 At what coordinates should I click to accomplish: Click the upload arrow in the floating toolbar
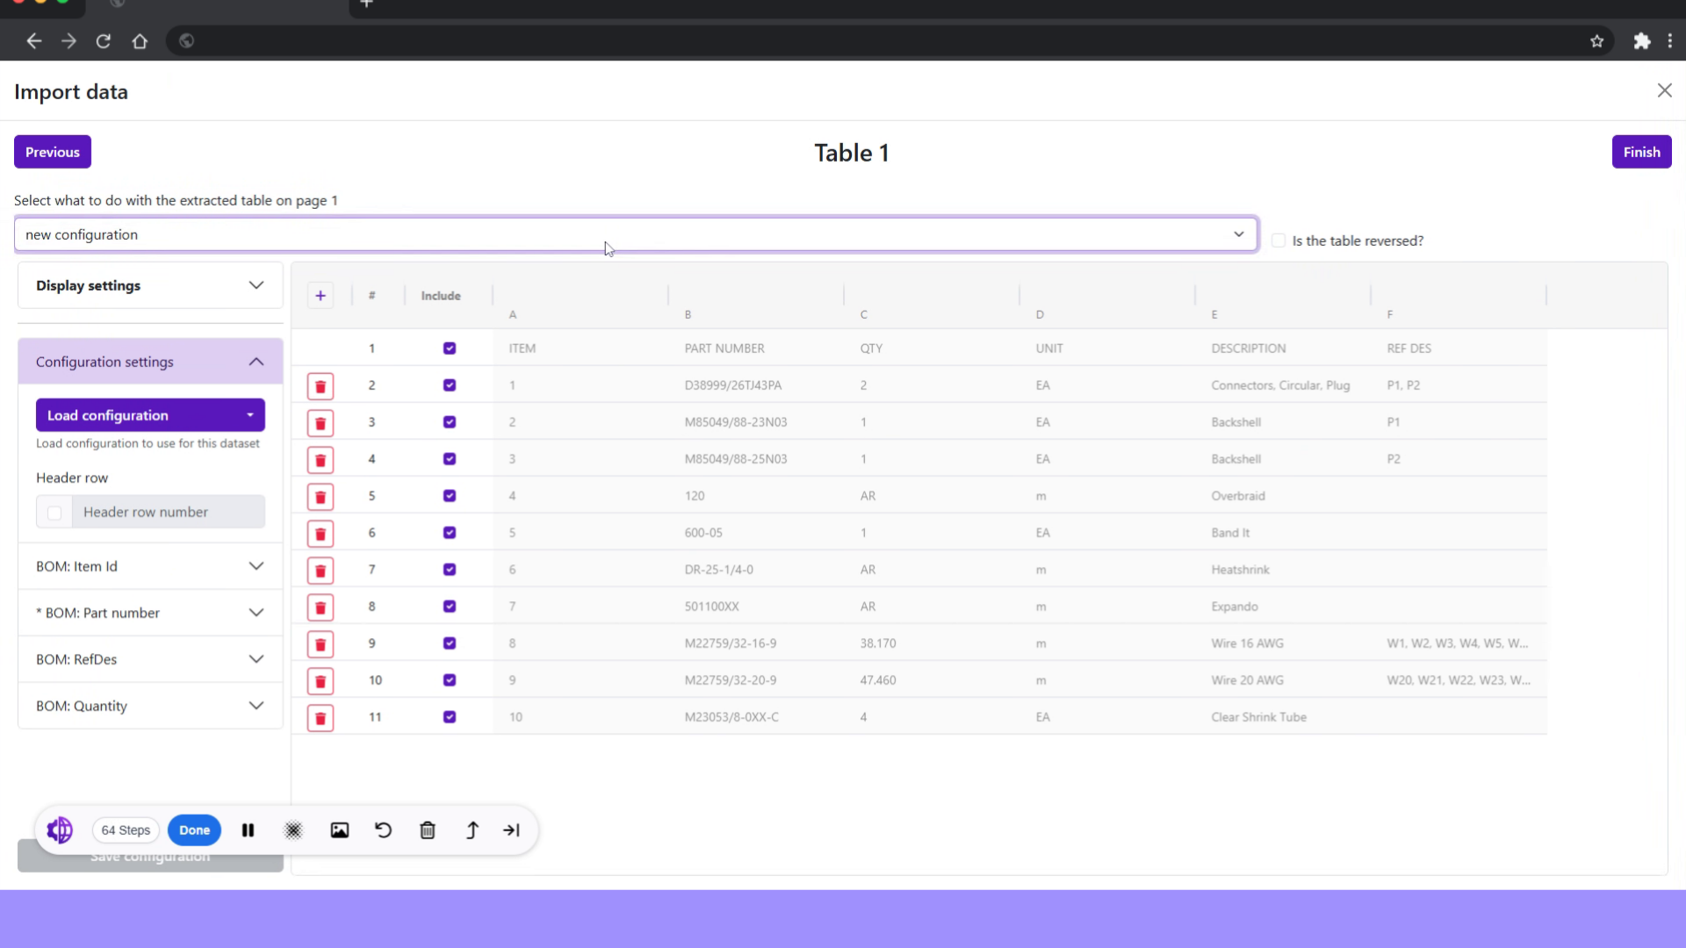coord(472,829)
